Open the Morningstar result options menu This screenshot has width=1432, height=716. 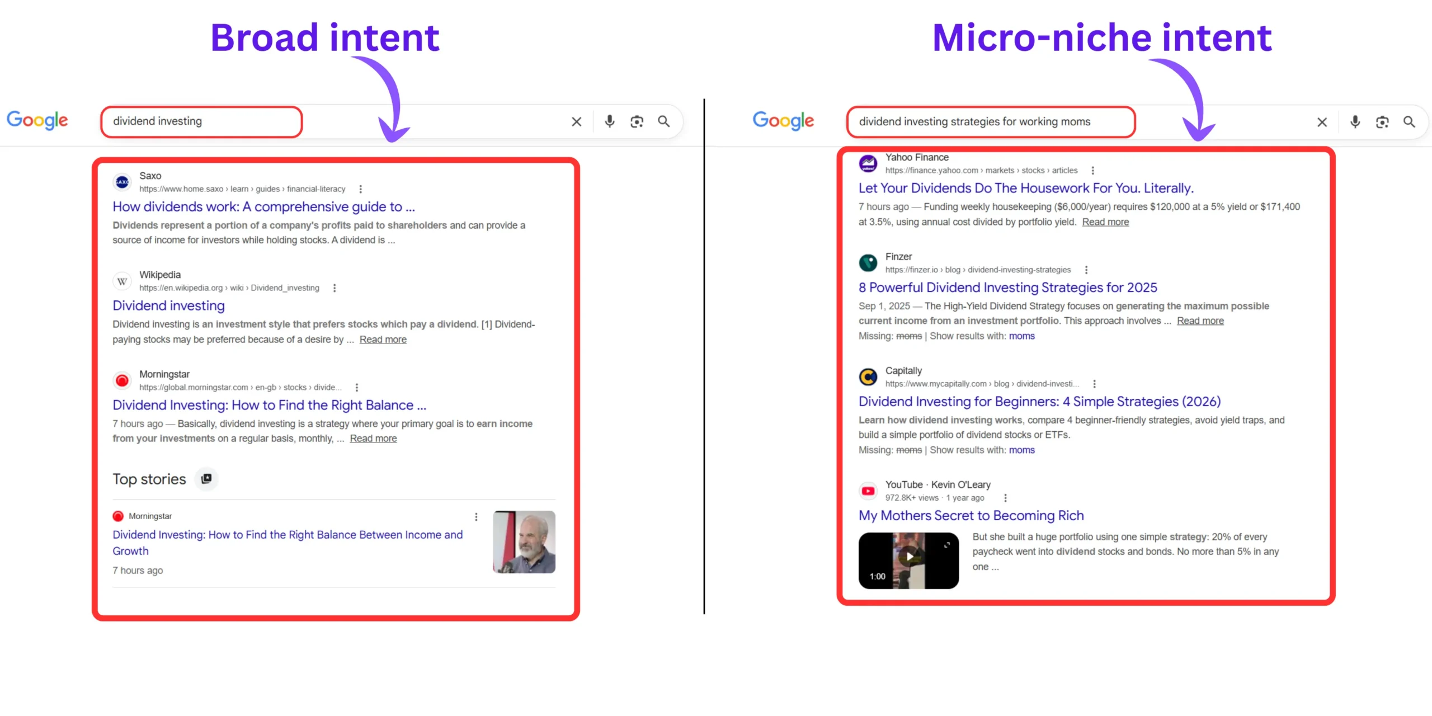coord(357,387)
